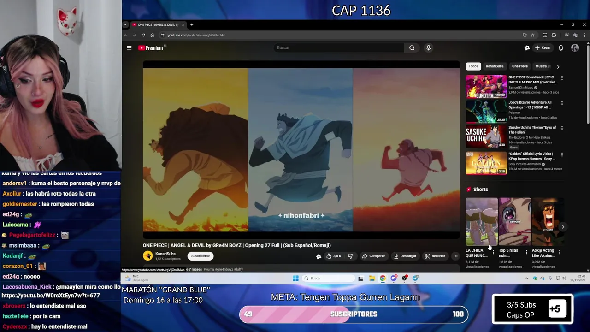Open options for Golden Lyric Video
Screen dimensions: 590x332
click(x=562, y=154)
